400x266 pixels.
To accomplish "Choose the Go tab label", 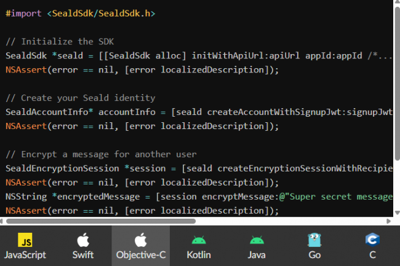I will pyautogui.click(x=314, y=254).
